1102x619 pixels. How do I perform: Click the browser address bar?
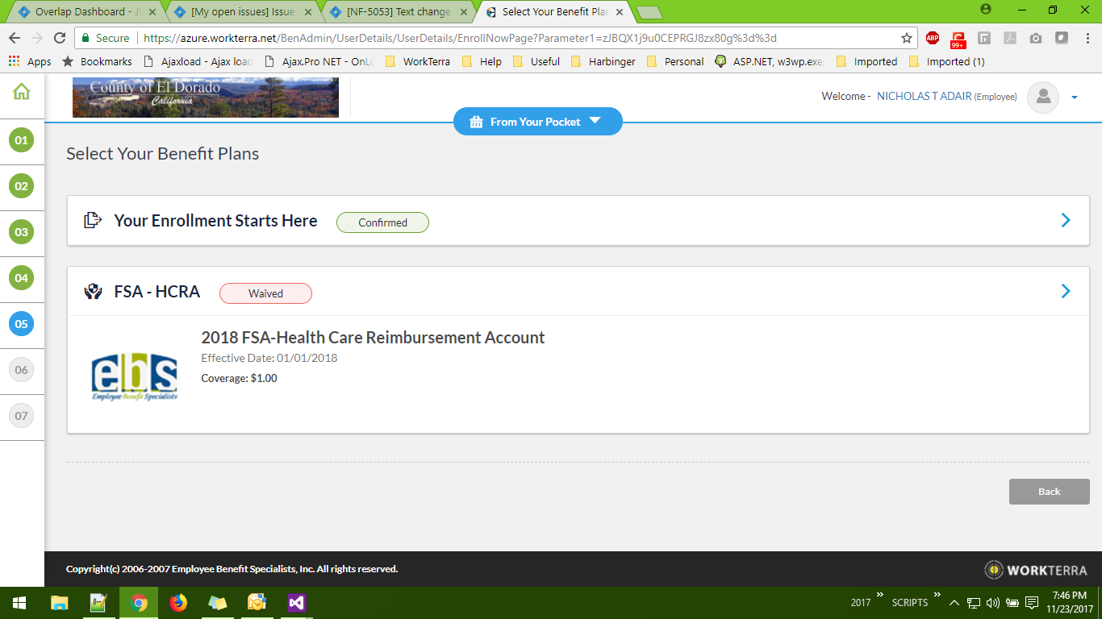(516, 38)
